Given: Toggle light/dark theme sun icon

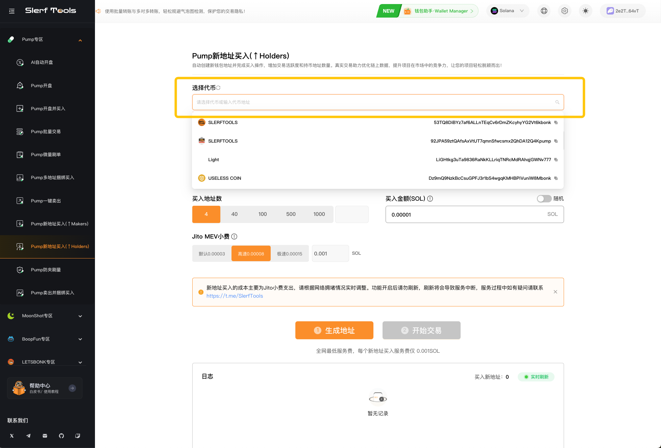Looking at the screenshot, I should click(586, 11).
